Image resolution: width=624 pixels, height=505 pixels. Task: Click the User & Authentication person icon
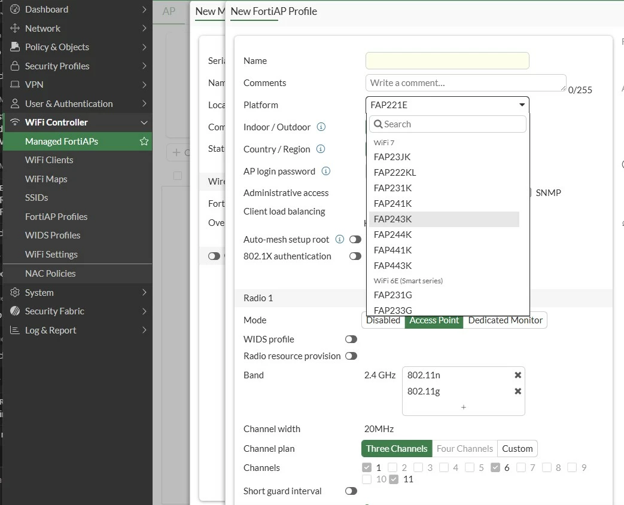click(15, 104)
